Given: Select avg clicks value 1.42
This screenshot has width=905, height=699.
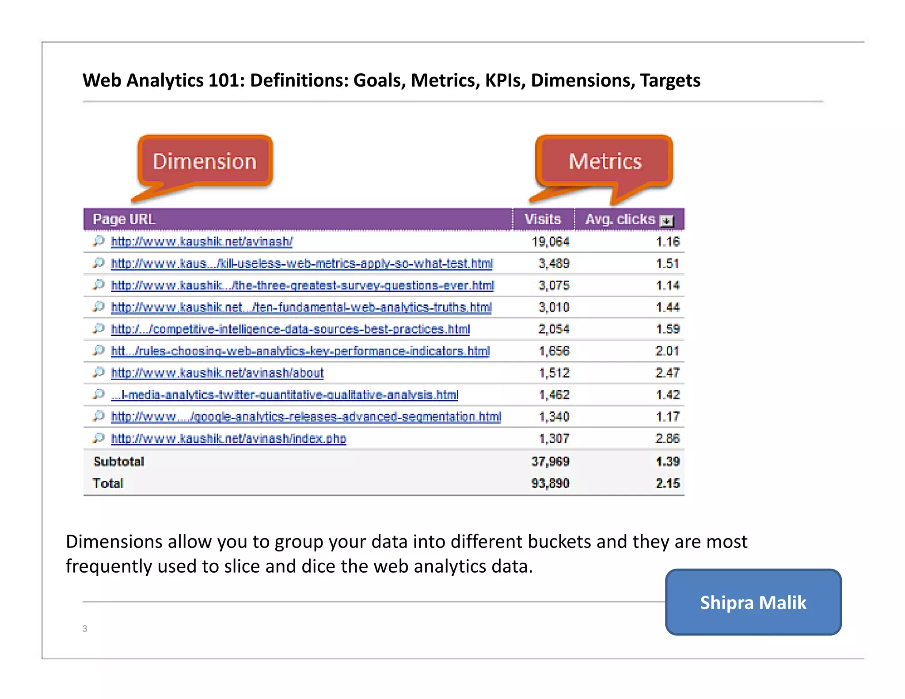Looking at the screenshot, I should click(x=667, y=395).
